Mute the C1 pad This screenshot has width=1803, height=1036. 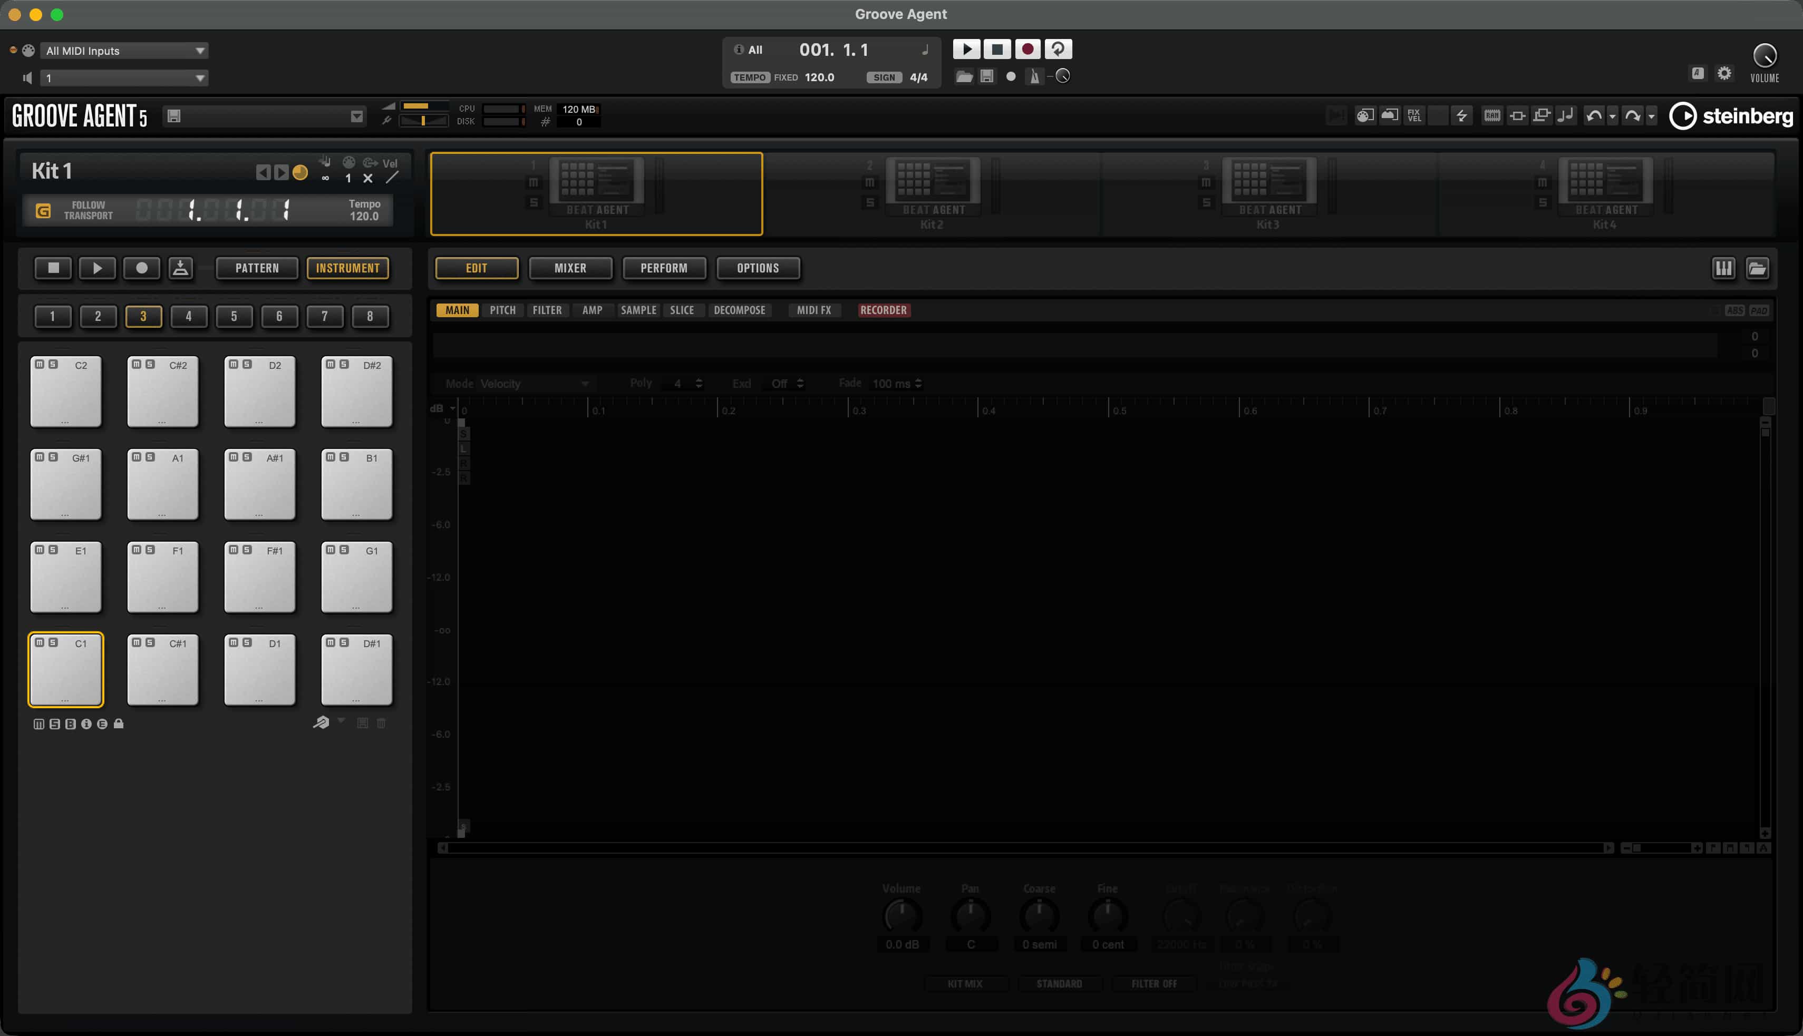pyautogui.click(x=40, y=642)
